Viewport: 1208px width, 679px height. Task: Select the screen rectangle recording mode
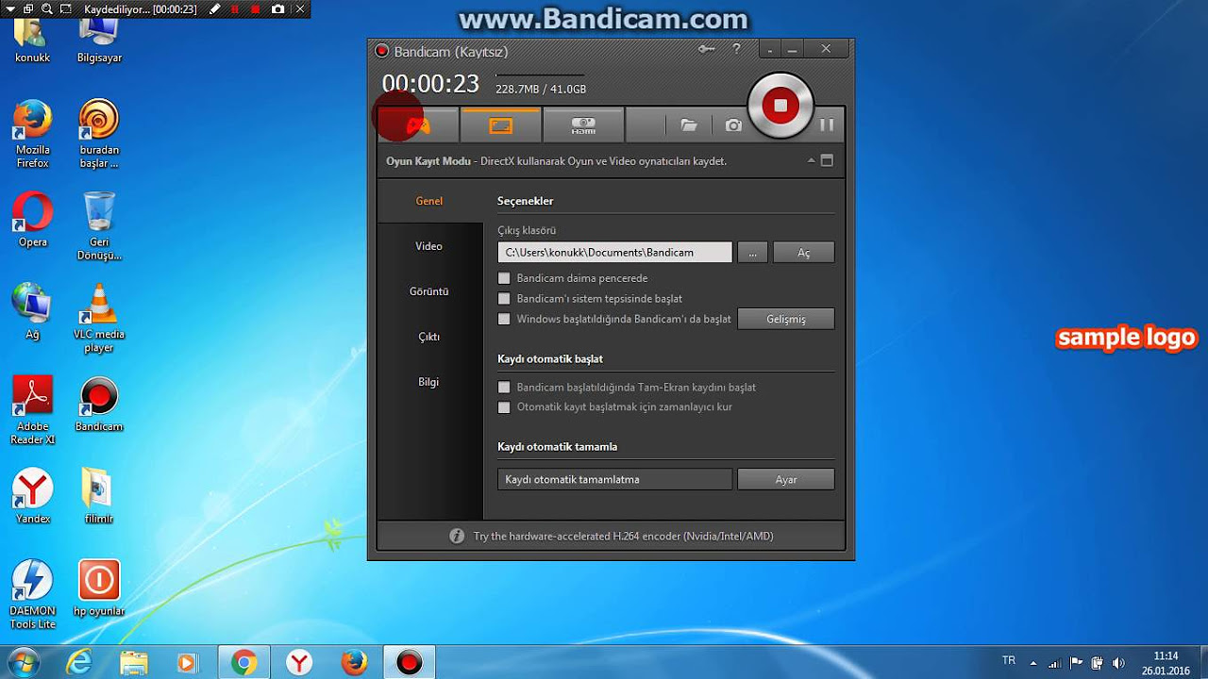500,124
